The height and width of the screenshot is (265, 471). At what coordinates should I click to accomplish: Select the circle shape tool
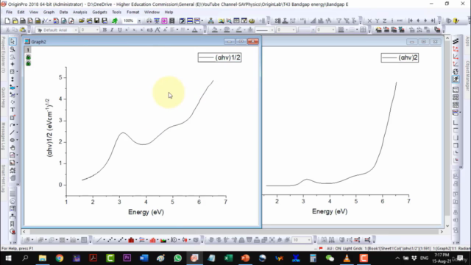point(12,140)
